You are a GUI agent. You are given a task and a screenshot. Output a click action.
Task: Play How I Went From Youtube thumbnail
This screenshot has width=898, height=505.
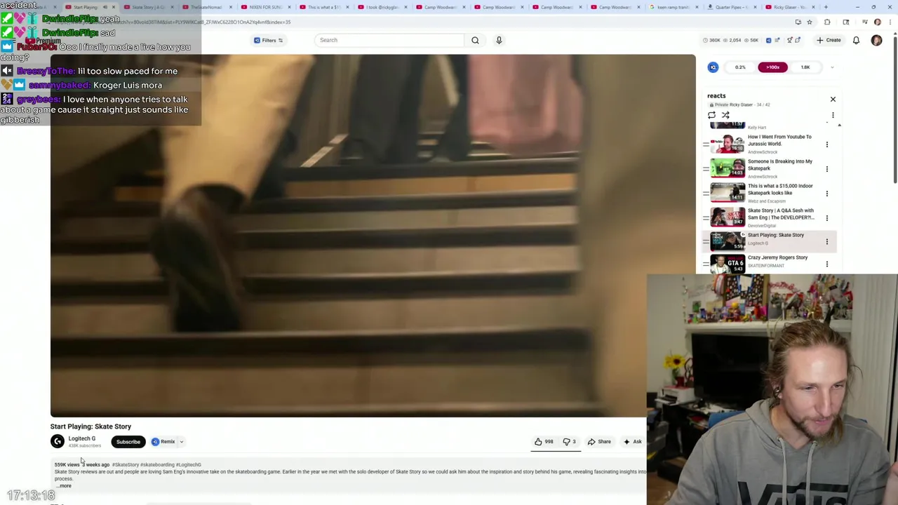[728, 144]
